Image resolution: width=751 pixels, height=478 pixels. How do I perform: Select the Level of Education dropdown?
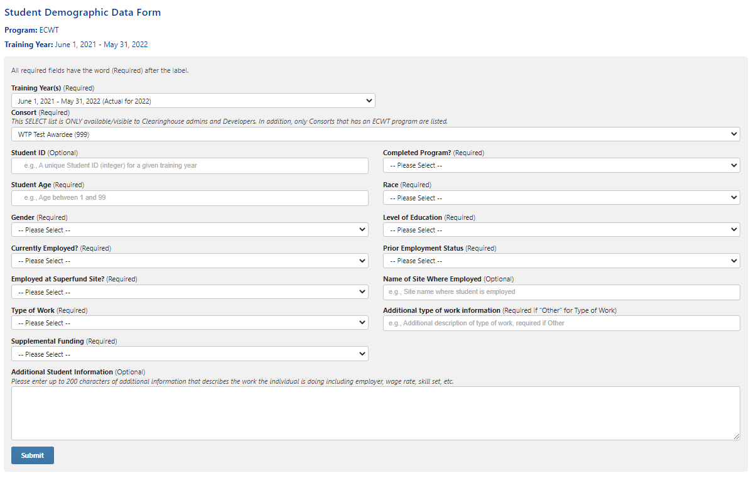click(x=561, y=230)
